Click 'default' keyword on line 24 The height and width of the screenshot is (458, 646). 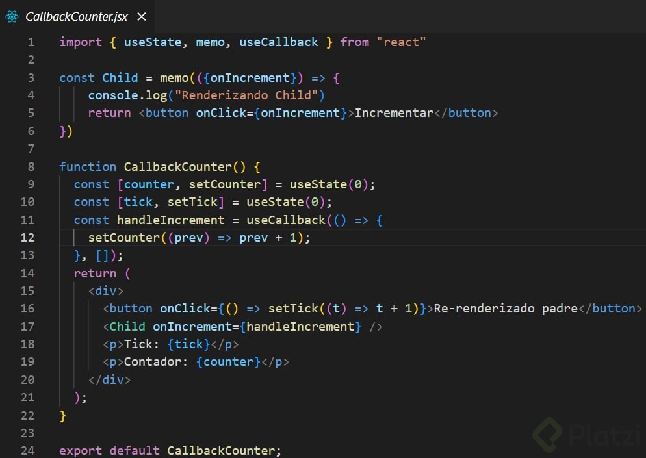tap(135, 451)
